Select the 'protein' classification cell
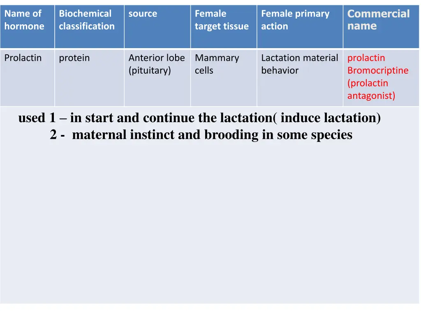The width and height of the screenshot is (421, 316). (x=89, y=78)
